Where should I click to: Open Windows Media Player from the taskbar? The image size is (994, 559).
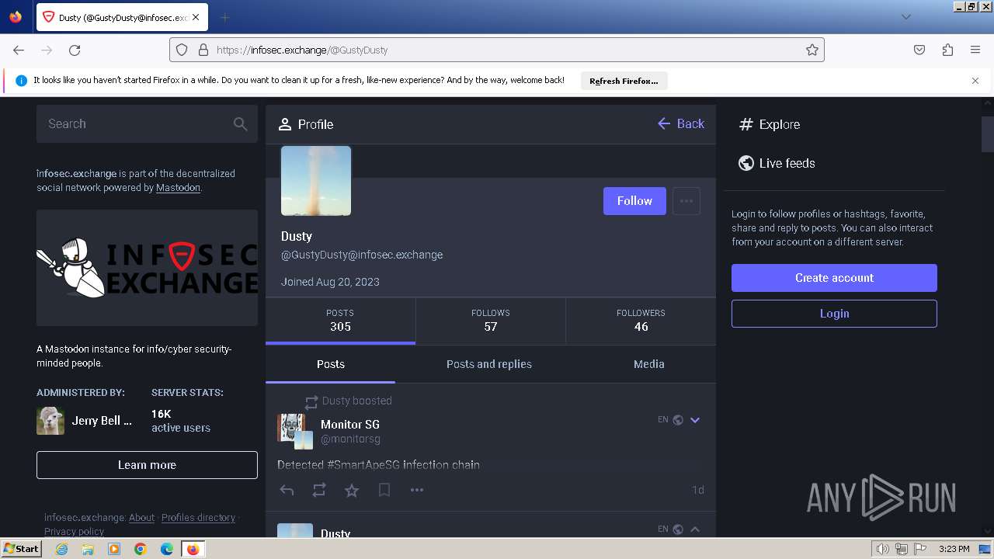tap(114, 549)
